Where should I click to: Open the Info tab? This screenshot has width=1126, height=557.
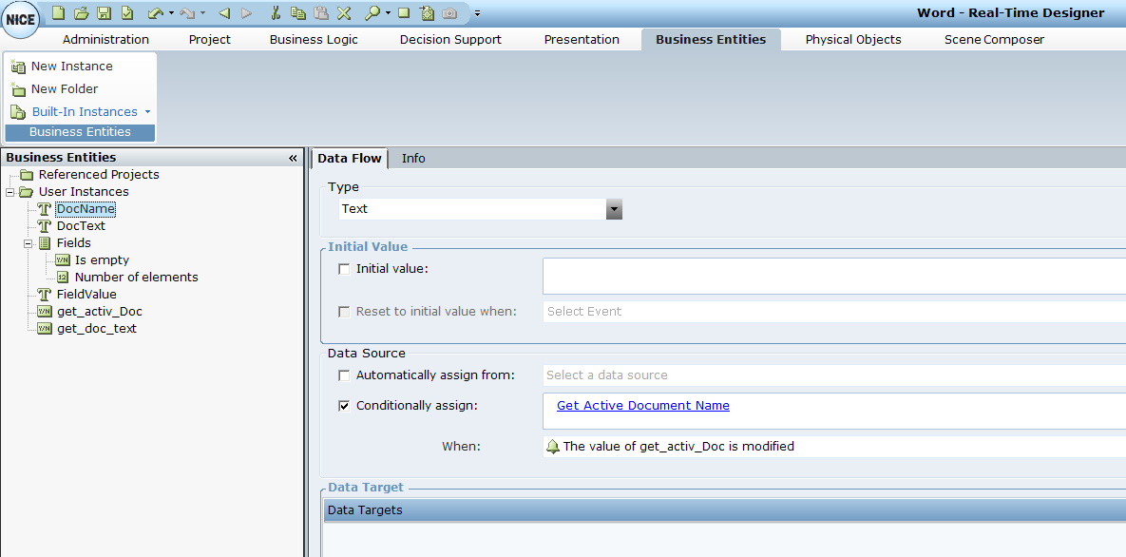[x=413, y=158]
